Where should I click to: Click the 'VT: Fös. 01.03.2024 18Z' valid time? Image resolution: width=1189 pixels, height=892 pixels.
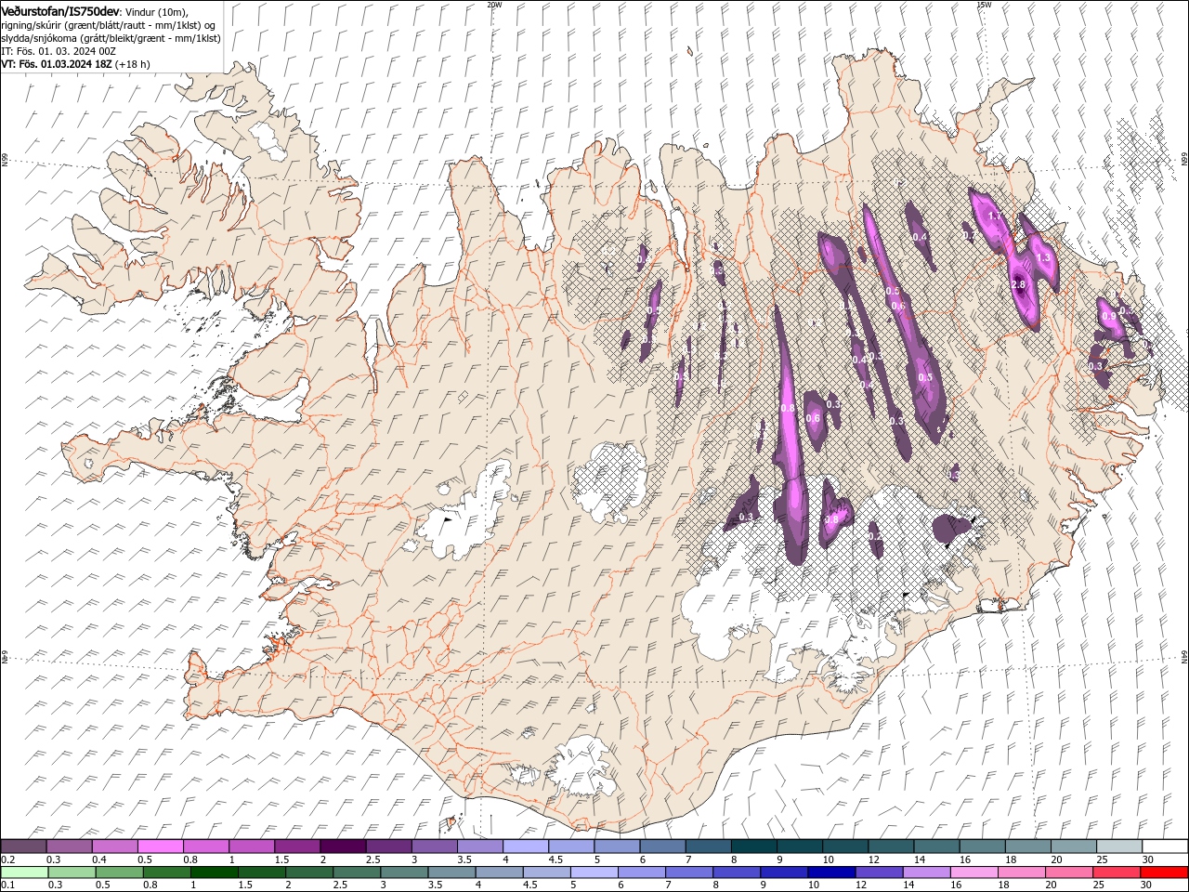pyautogui.click(x=56, y=64)
